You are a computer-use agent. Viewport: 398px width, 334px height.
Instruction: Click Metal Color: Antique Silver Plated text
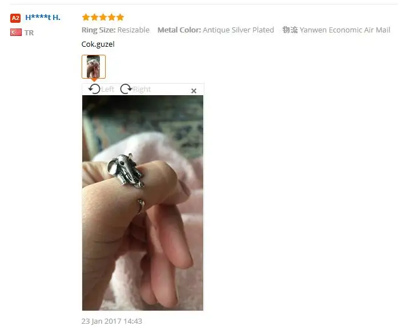216,30
